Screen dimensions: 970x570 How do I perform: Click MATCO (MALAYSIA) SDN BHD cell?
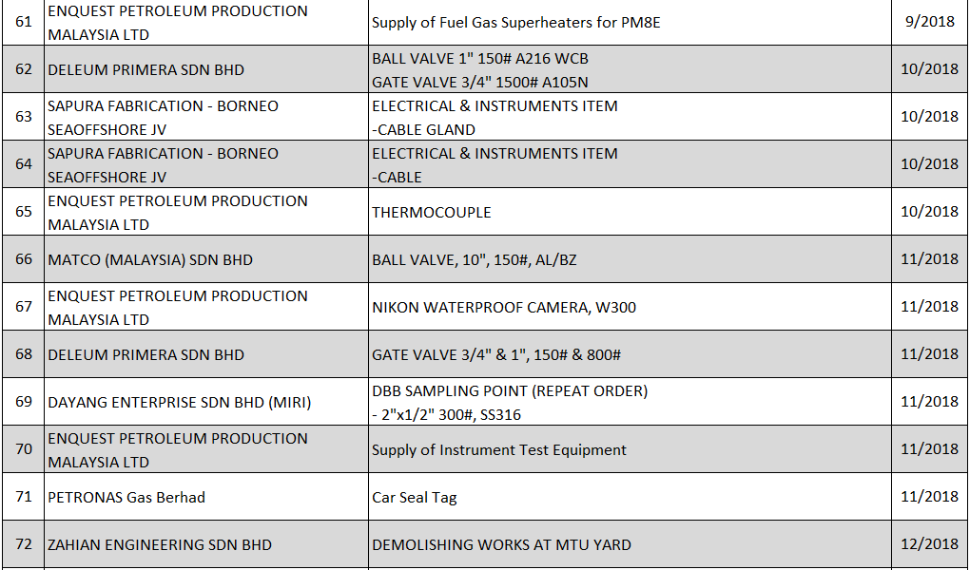(x=205, y=259)
